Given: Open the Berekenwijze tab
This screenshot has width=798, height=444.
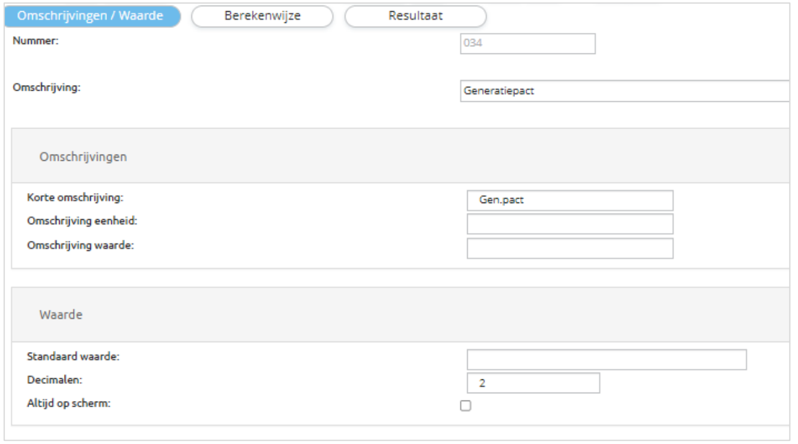Looking at the screenshot, I should tap(262, 16).
